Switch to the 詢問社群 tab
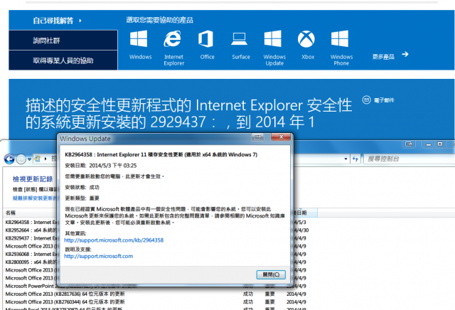 (63, 41)
